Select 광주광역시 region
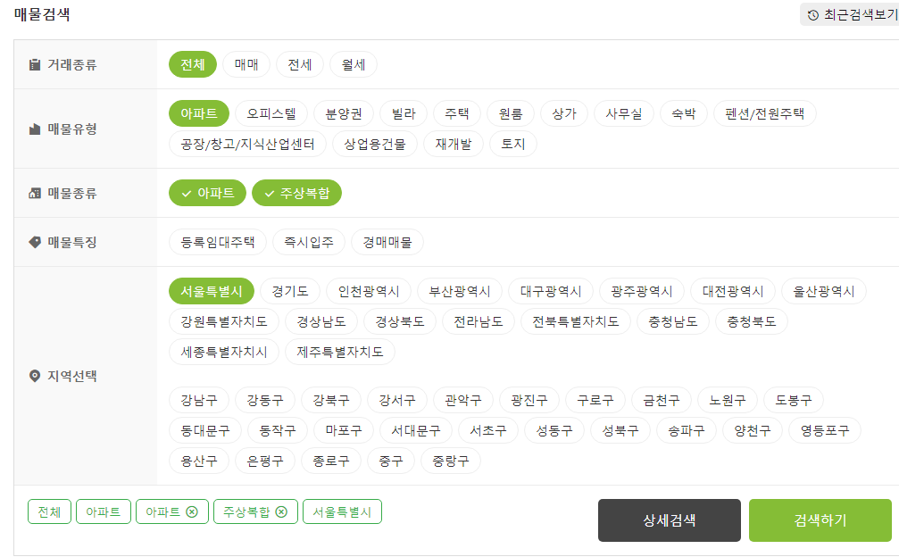 [x=642, y=291]
